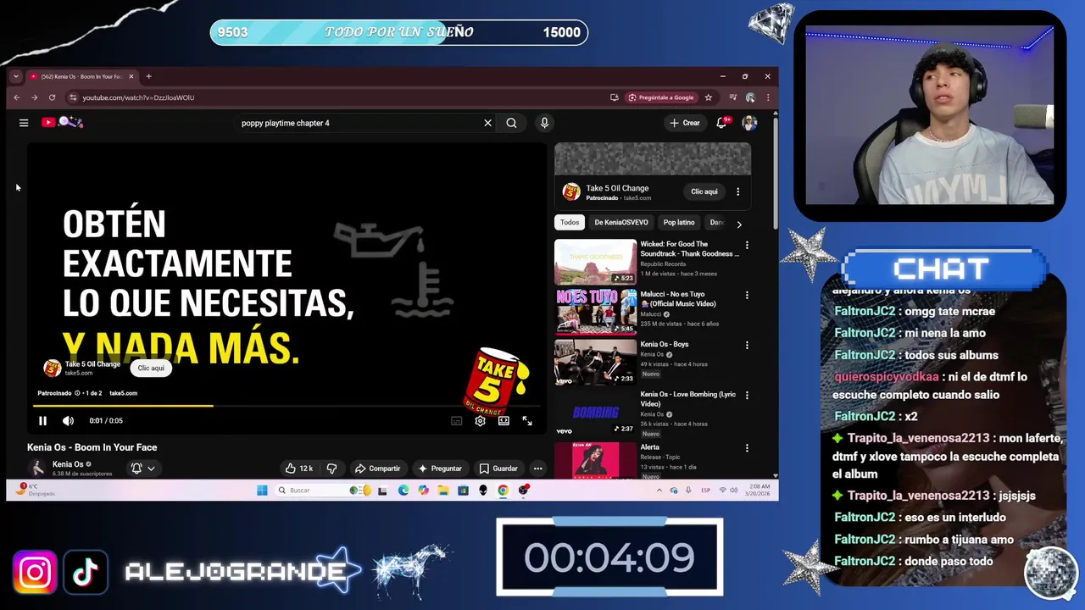Select the Pop latino chip
Screen dimensions: 1085x610
click(679, 223)
